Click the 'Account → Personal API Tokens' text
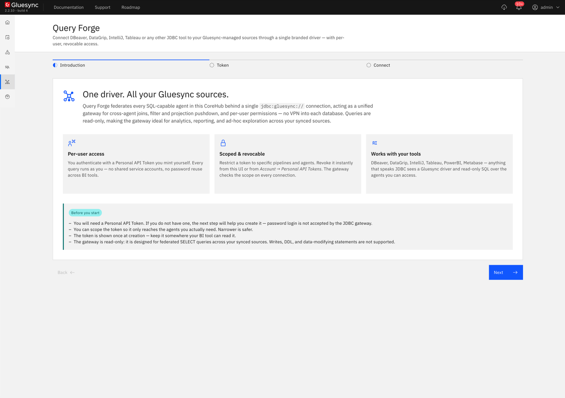The image size is (565, 398). pyautogui.click(x=291, y=169)
